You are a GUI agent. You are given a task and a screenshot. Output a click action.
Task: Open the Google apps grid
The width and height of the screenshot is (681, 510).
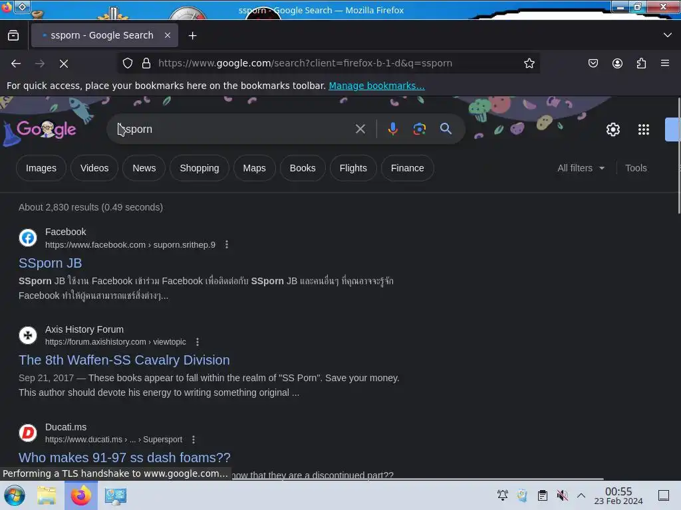coord(644,129)
